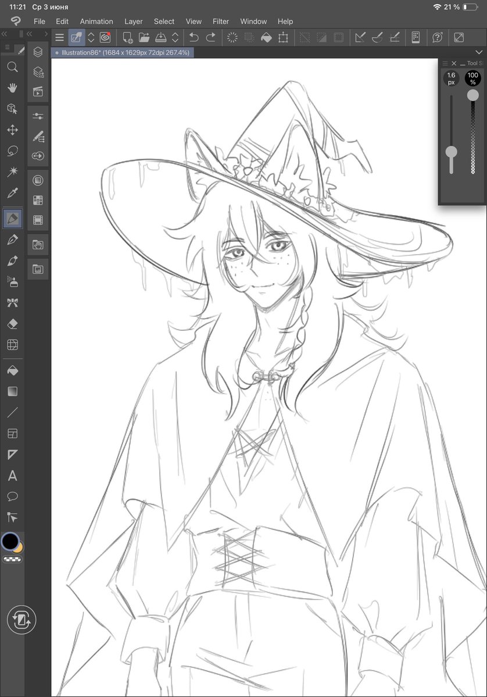Select the Airbrush spray tool
487x697 pixels.
click(12, 282)
